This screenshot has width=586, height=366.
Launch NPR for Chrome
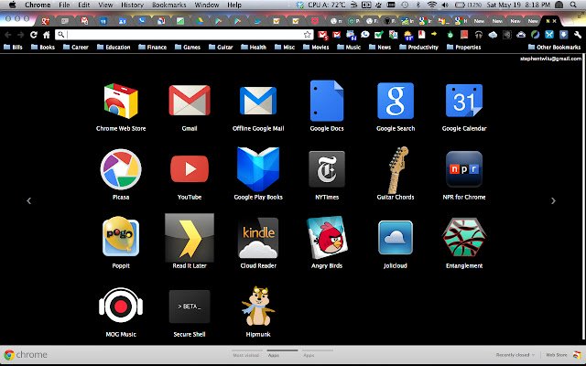coord(464,169)
